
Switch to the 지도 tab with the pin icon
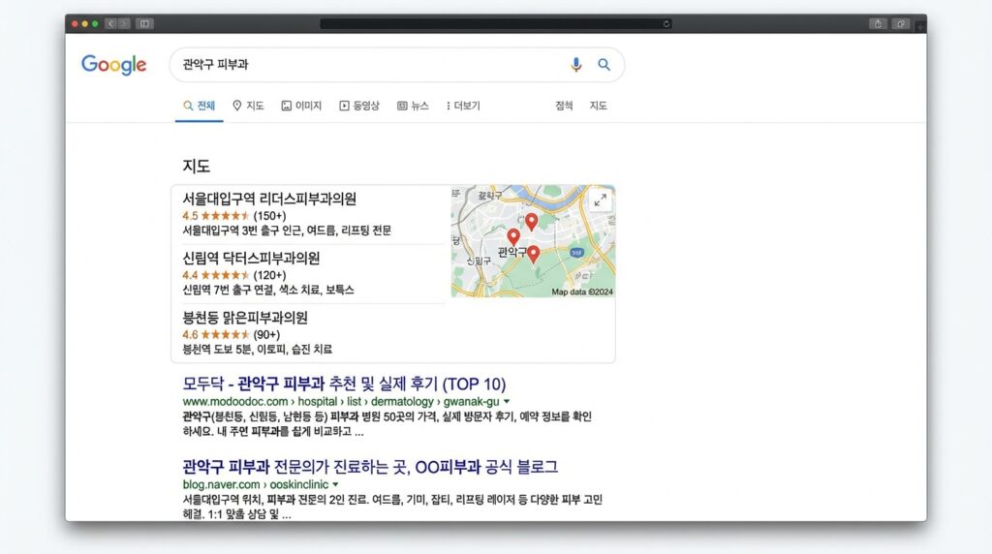(248, 106)
